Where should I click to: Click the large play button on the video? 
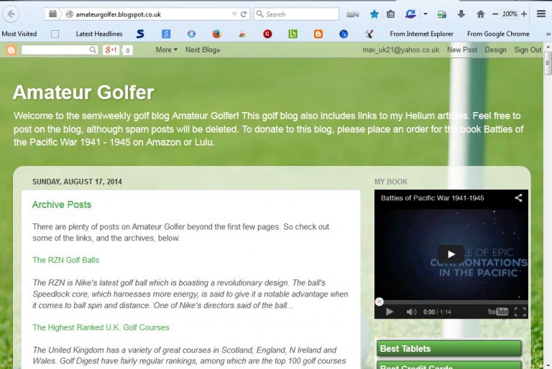pos(451,254)
